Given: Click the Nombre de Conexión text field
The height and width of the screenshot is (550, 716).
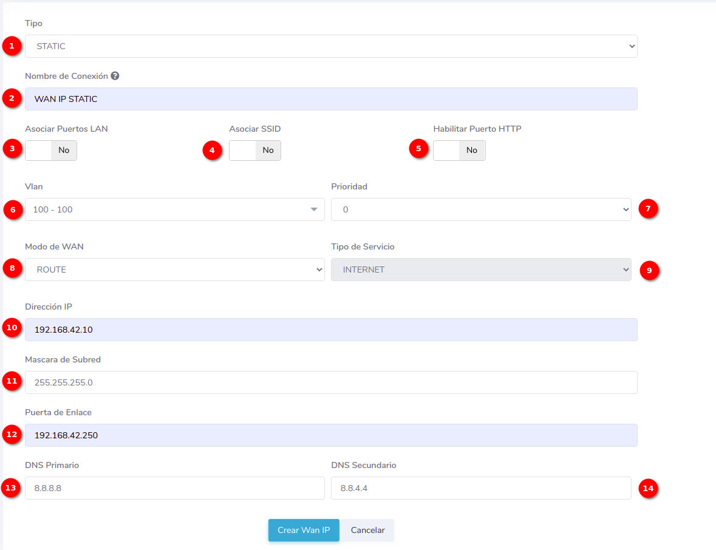Looking at the screenshot, I should pos(331,99).
